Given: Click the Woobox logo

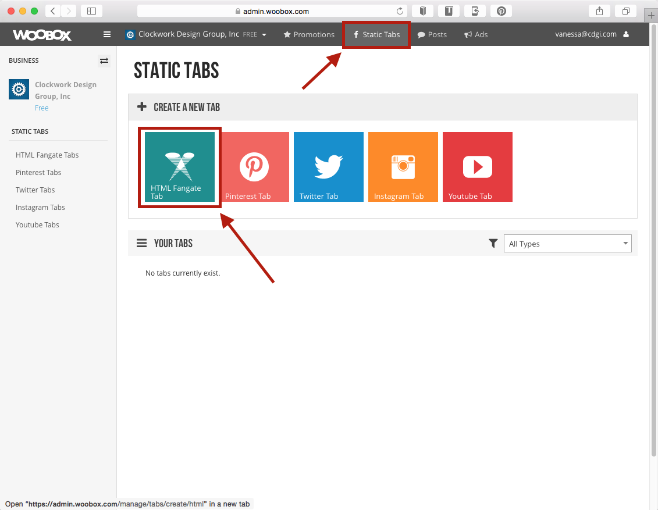Looking at the screenshot, I should click(42, 35).
